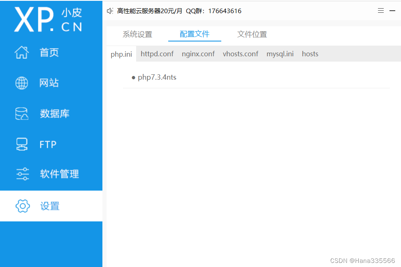The height and width of the screenshot is (267, 401).
Task: Select the php.ini tab
Action: (x=121, y=54)
